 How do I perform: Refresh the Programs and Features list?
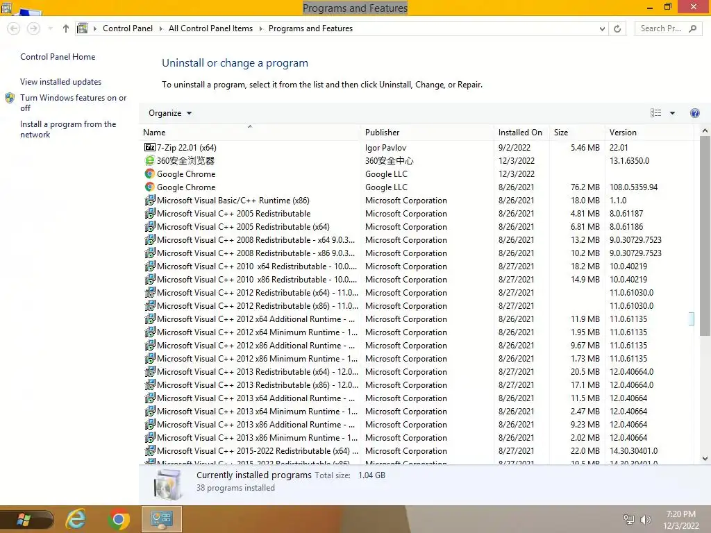[x=617, y=28]
